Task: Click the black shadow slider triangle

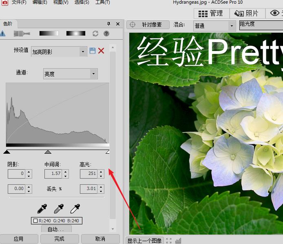Action: 7,152
